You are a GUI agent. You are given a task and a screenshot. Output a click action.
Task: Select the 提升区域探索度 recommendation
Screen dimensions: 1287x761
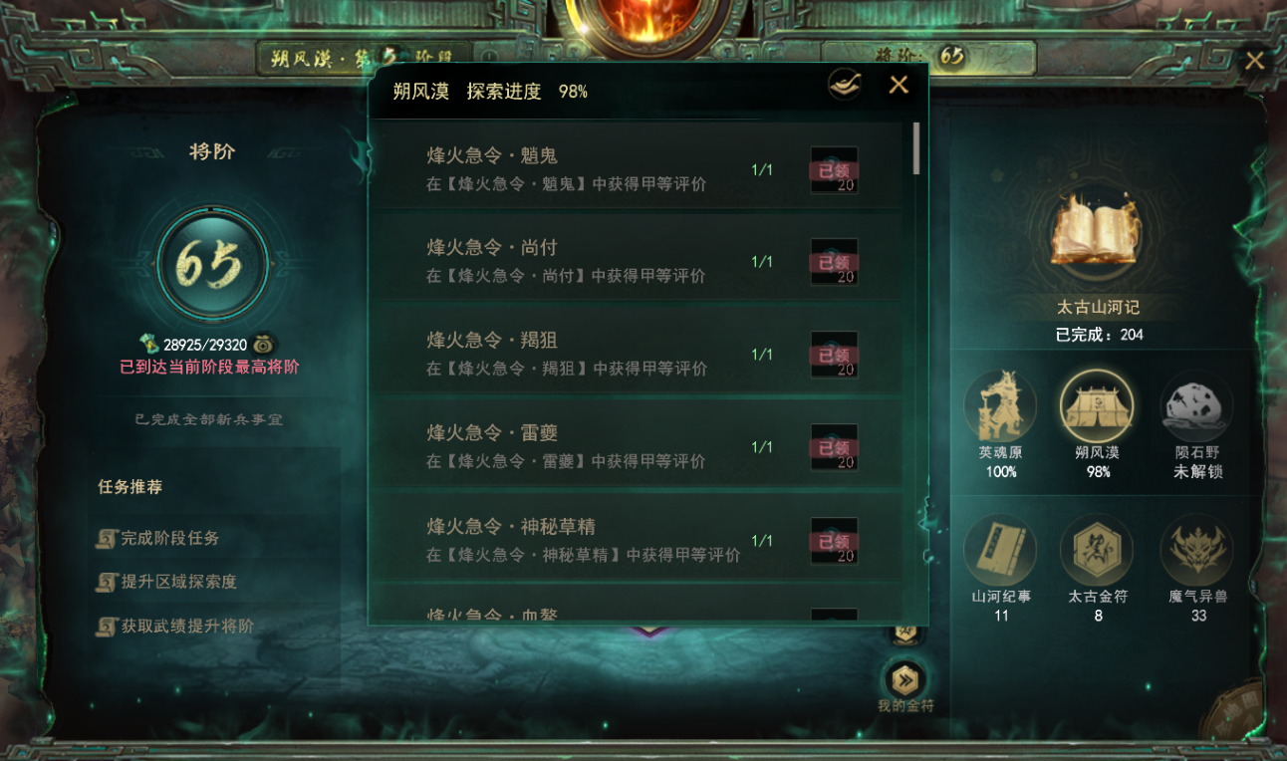tap(167, 582)
